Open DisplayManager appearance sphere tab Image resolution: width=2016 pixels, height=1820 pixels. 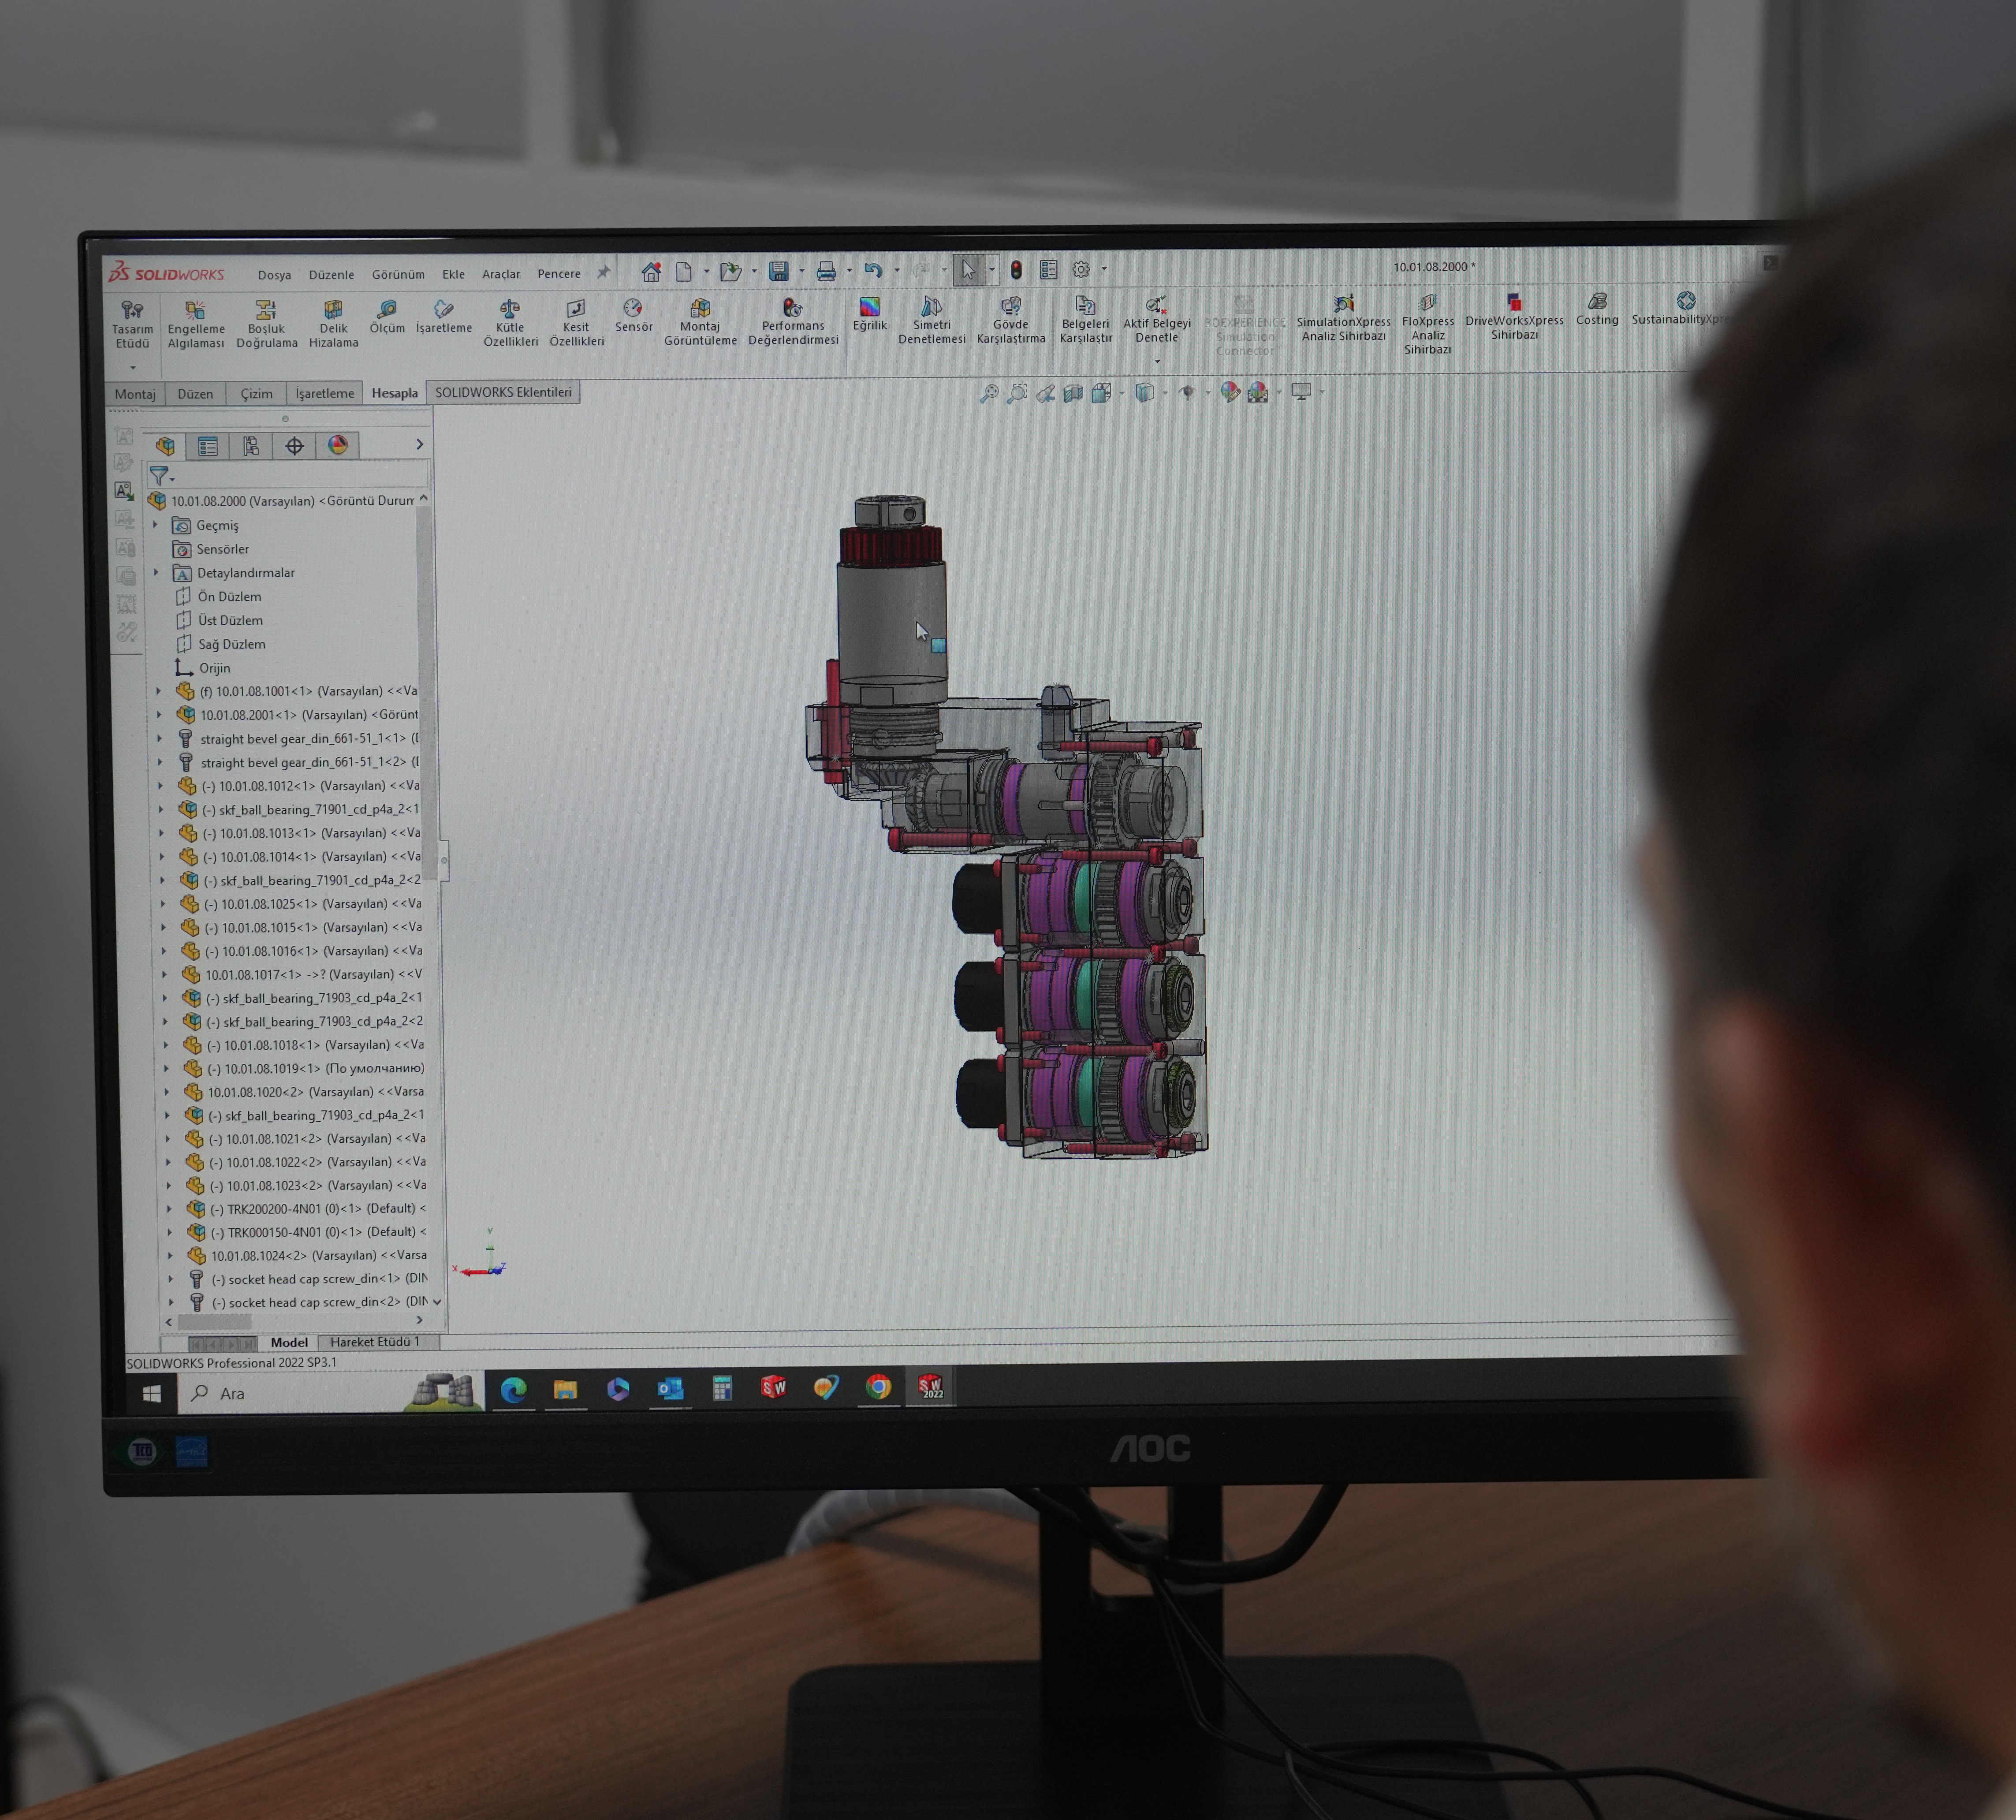(x=338, y=445)
